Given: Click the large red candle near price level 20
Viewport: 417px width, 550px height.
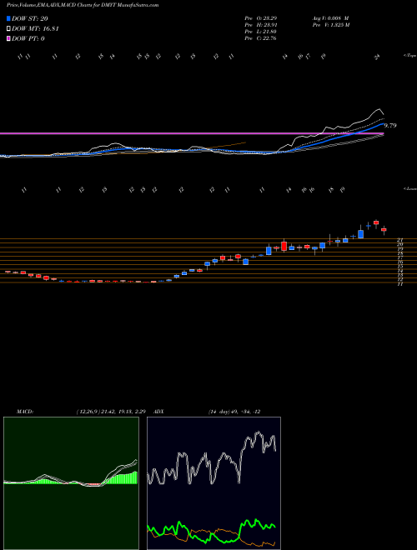Looking at the screenshot, I should tap(284, 246).
